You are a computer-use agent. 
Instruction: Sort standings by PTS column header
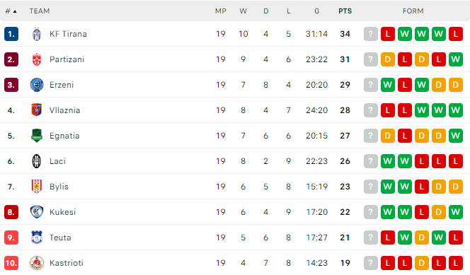345,11
